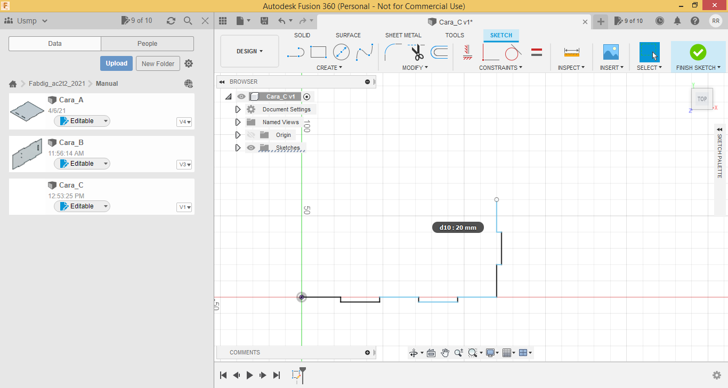The image size is (728, 388).
Task: Apply the Equal constraint
Action: 537,52
